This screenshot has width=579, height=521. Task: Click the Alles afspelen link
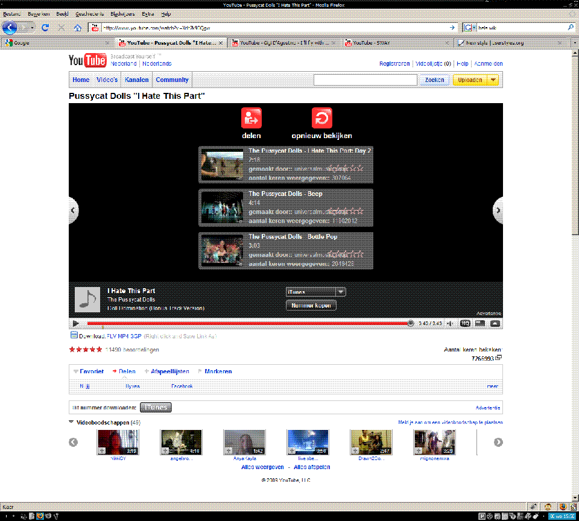(312, 467)
